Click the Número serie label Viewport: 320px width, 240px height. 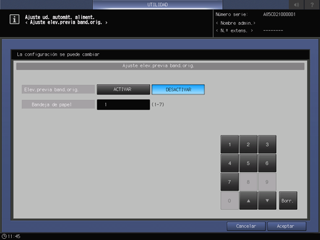click(231, 14)
